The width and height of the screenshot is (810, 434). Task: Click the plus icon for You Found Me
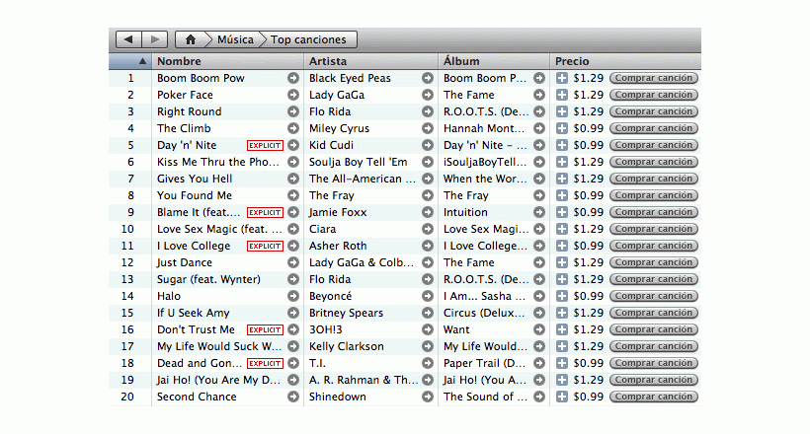point(562,195)
